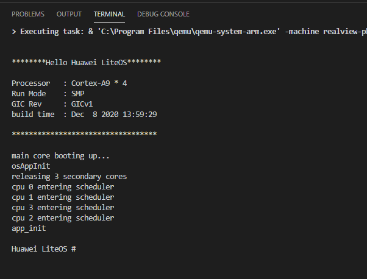Click the 'main core booting up...' line
Screen dimensions: 367x279
tap(60, 156)
